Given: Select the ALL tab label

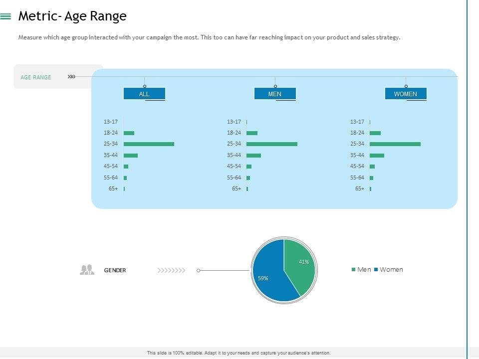Looking at the screenshot, I should [x=144, y=94].
